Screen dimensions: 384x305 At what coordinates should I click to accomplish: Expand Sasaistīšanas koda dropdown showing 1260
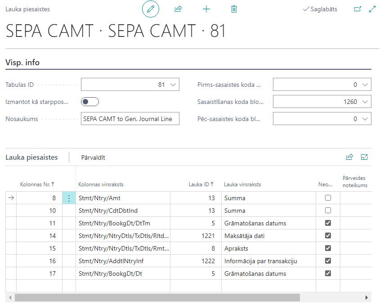(x=366, y=102)
